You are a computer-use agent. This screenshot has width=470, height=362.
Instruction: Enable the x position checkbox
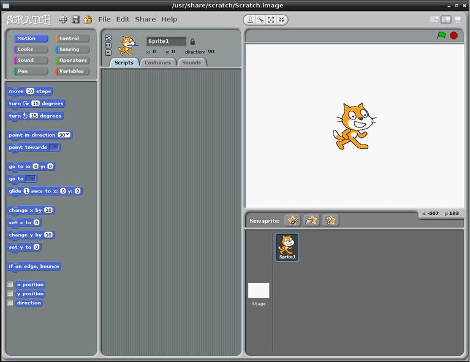pyautogui.click(x=10, y=285)
